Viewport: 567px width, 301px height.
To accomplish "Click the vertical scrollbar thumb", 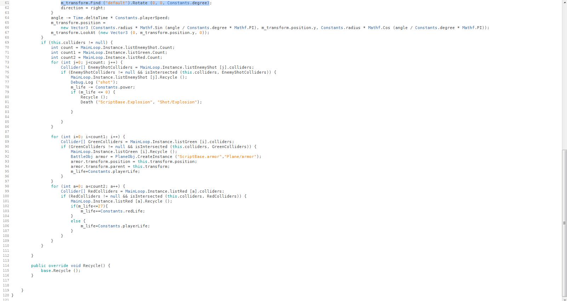I will [565, 223].
